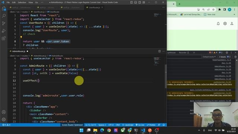238x134 pixels.
Task: Click the notification bell in the web app header
Action: (218, 23)
